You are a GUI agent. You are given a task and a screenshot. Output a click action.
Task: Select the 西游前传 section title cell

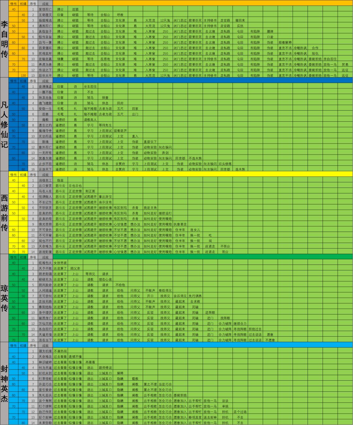4,213
